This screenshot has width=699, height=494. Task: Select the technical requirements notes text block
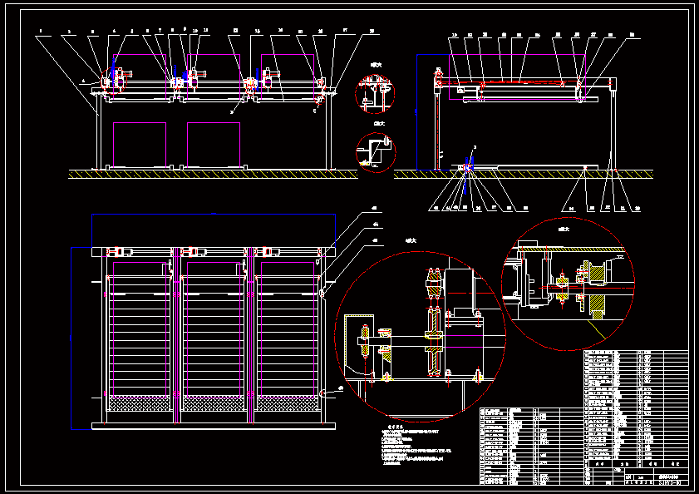click(416, 446)
